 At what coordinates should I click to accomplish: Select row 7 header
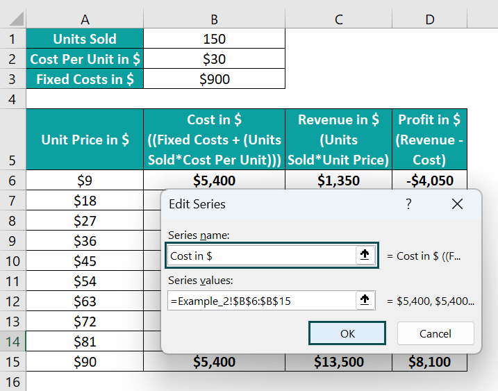(x=13, y=201)
